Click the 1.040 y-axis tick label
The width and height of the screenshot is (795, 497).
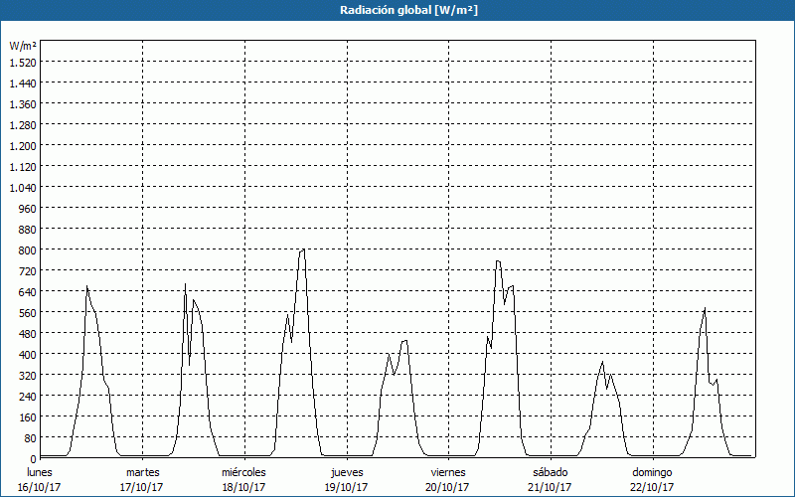(x=22, y=187)
